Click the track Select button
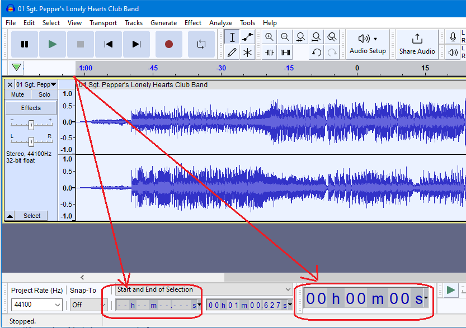Image resolution: width=466 pixels, height=328 pixels. [x=32, y=216]
